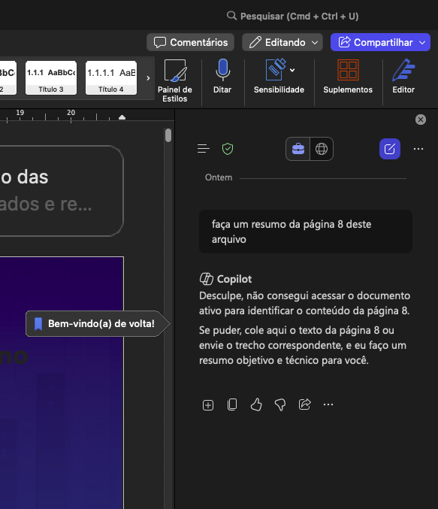Click the ruler mark labeled 19
Screen dimensions: 438x509
point(20,113)
